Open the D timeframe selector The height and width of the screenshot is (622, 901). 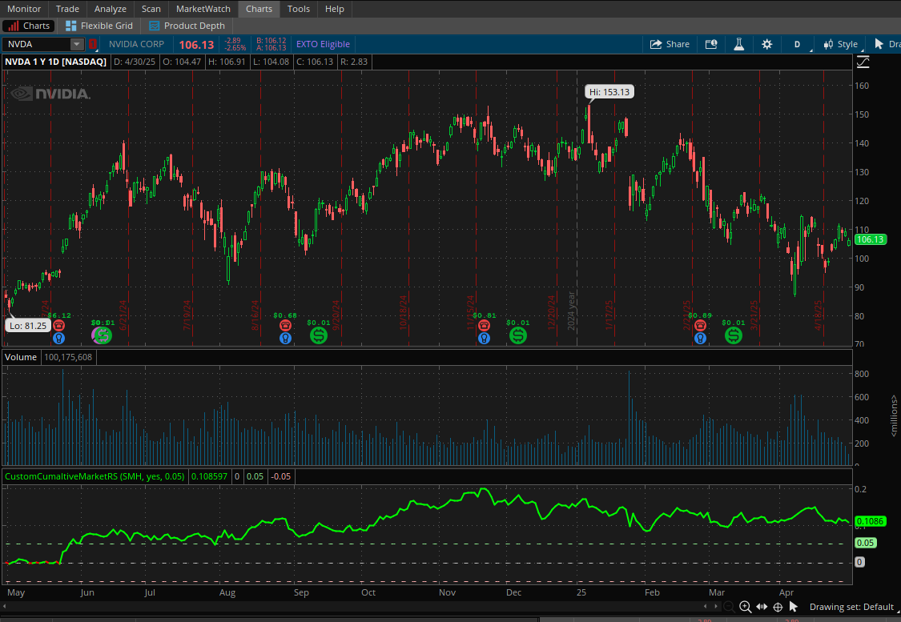coord(798,44)
